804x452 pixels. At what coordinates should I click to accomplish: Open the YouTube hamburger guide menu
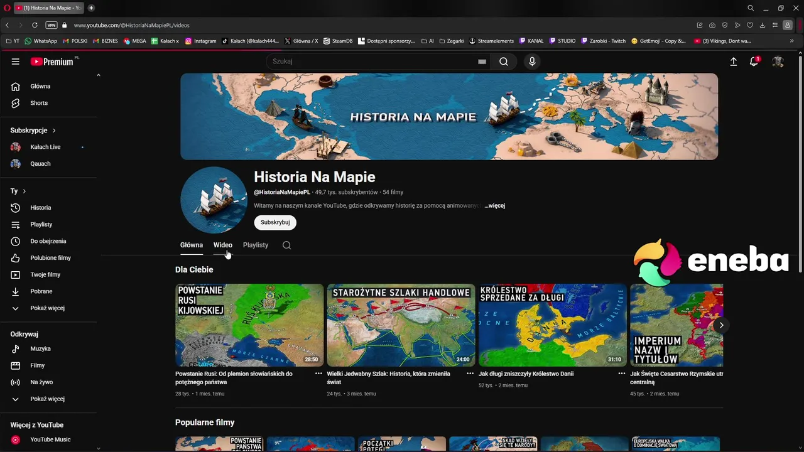[x=16, y=62]
